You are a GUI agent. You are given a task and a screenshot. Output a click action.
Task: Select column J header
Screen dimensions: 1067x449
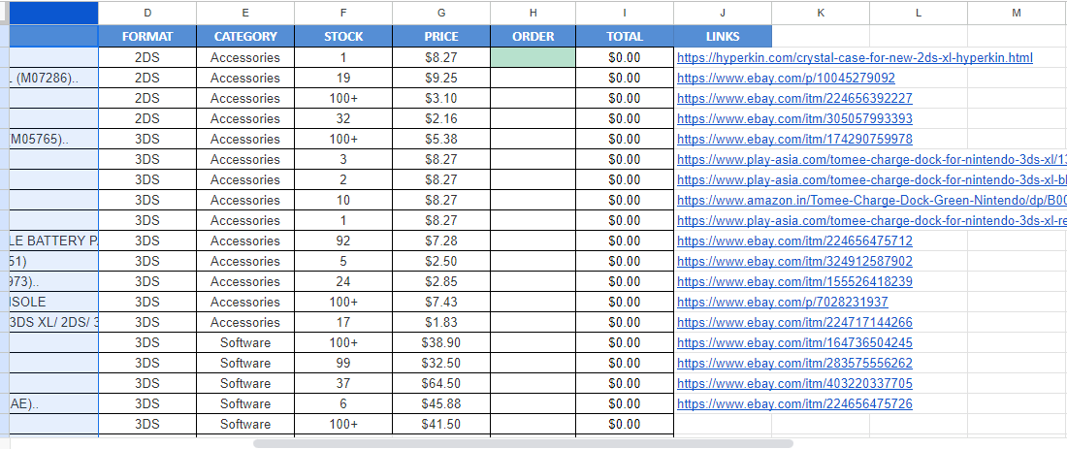tap(723, 13)
